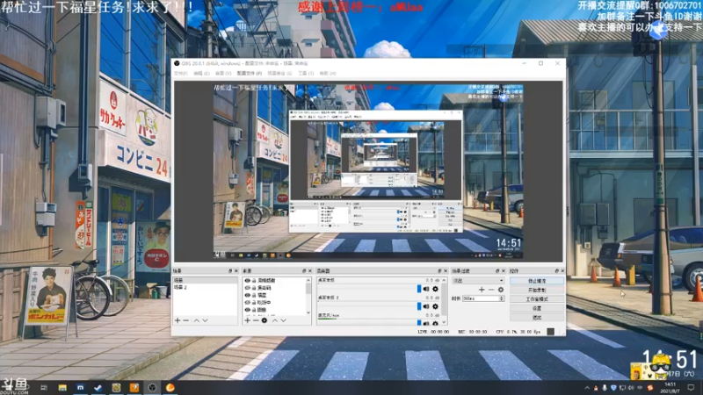
Task: Toggle eye visibility of the second source
Action: click(248, 288)
